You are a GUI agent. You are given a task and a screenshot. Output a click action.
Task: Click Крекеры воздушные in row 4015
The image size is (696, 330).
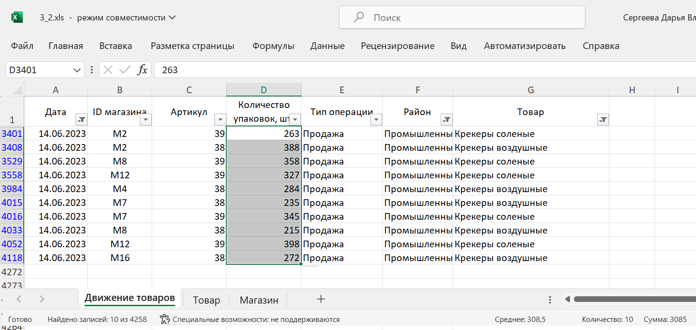pos(531,203)
